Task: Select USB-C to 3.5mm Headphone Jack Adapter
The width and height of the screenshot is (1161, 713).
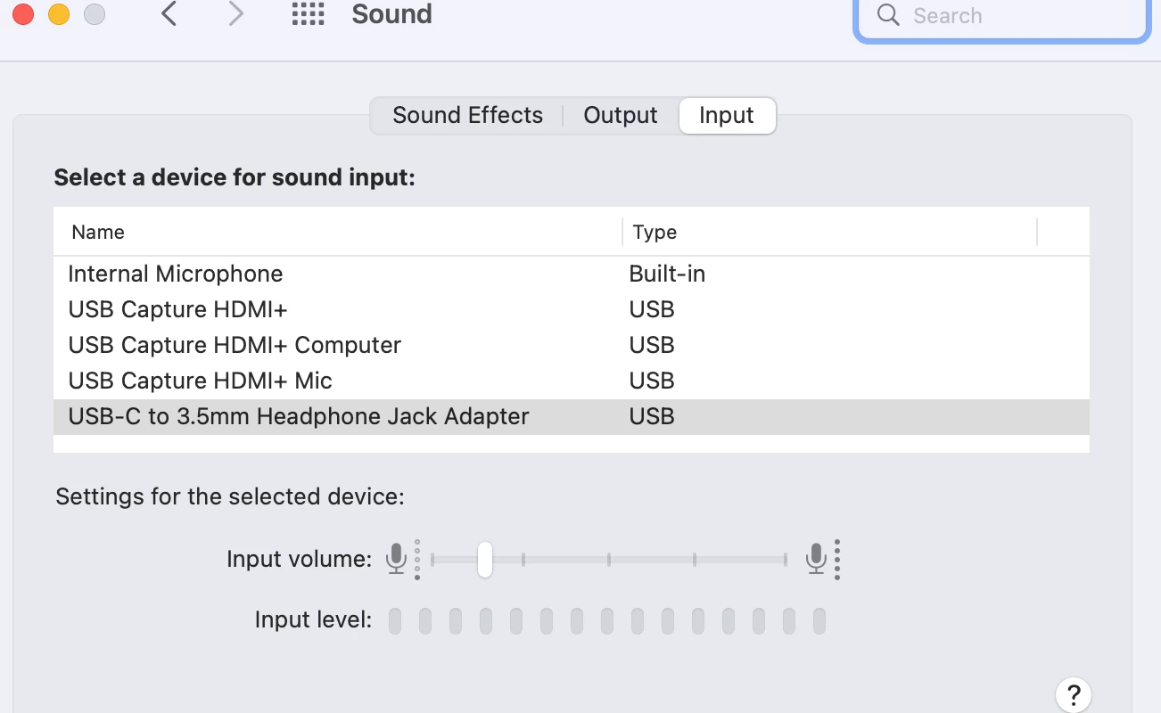Action: point(299,416)
